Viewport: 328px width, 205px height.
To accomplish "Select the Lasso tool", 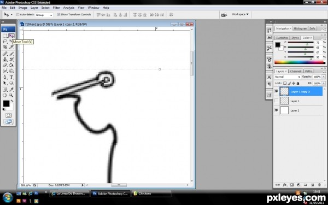I will (x=5, y=42).
